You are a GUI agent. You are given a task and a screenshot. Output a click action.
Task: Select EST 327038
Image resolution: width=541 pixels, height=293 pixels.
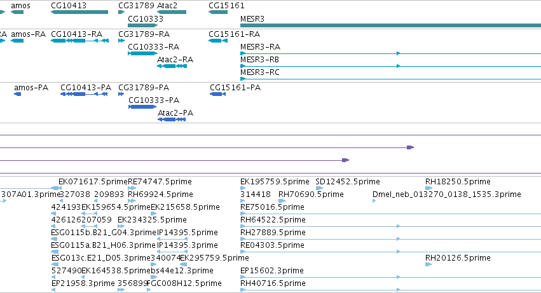pyautogui.click(x=62, y=201)
